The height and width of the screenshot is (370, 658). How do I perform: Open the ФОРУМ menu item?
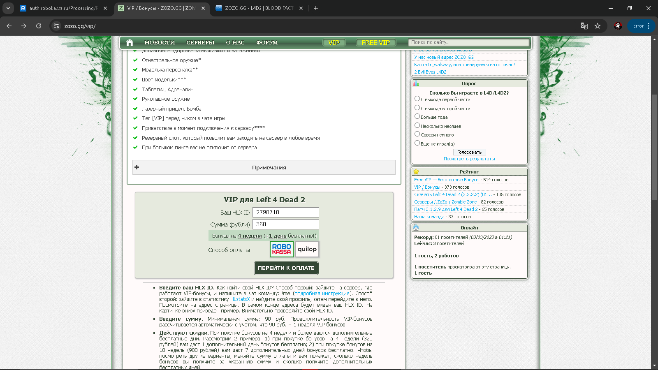[267, 42]
